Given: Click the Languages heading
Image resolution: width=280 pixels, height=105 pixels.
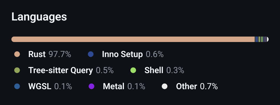Looking at the screenshot, I should pyautogui.click(x=39, y=17).
